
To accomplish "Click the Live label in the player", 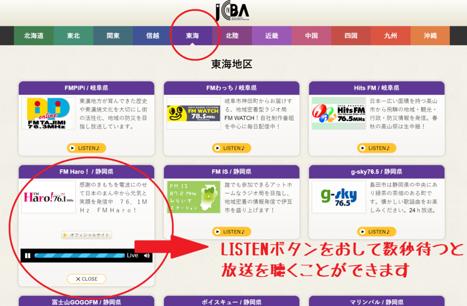I will point(132,256).
